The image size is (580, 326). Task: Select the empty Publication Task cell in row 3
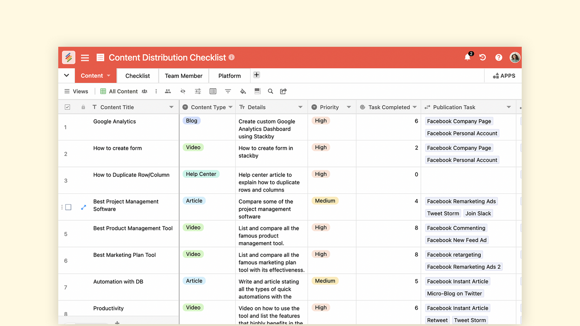tap(468, 180)
